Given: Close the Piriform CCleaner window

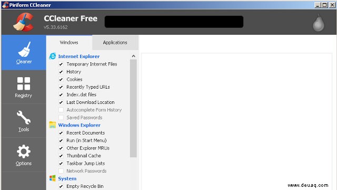Looking at the screenshot, I should click(x=332, y=5).
